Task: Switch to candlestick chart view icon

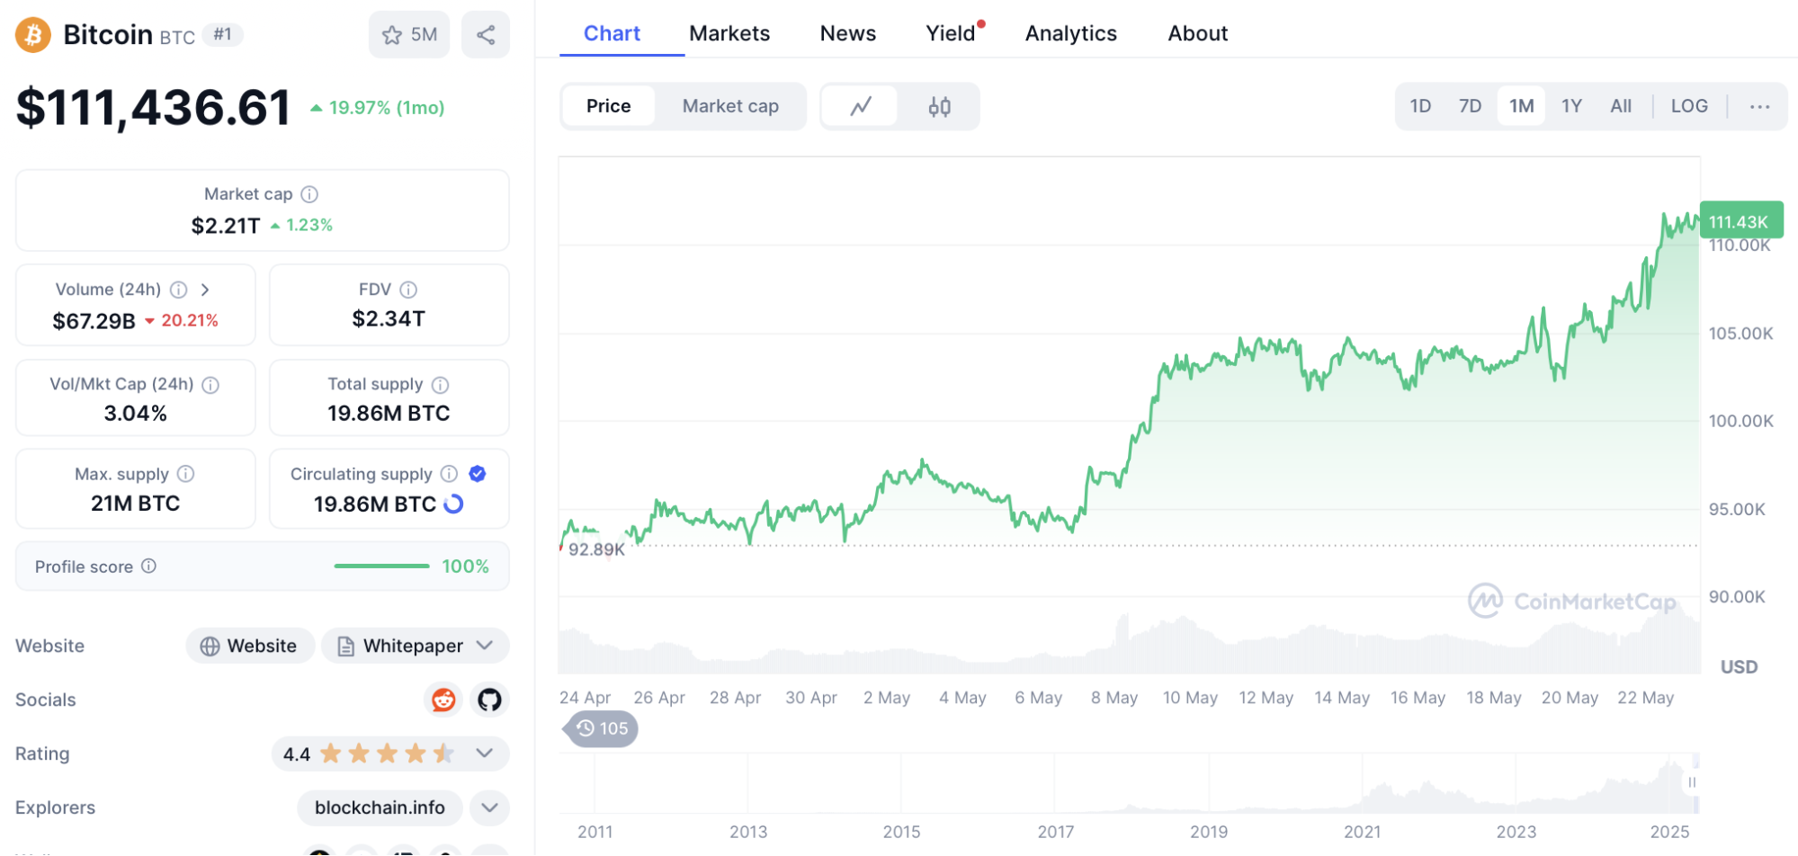Action: [x=939, y=107]
